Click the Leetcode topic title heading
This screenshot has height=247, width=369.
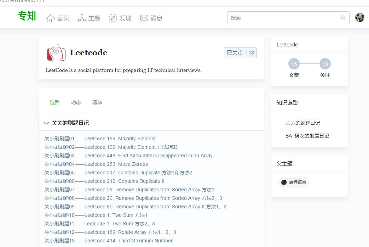click(89, 52)
